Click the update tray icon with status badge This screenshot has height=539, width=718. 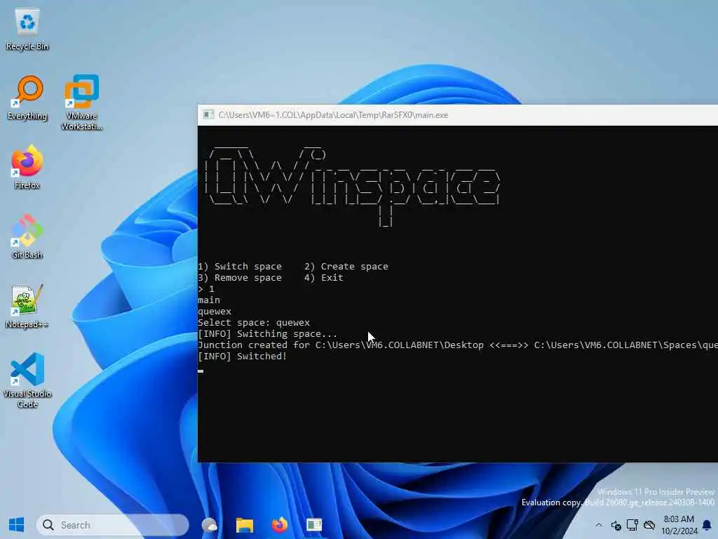[616, 525]
